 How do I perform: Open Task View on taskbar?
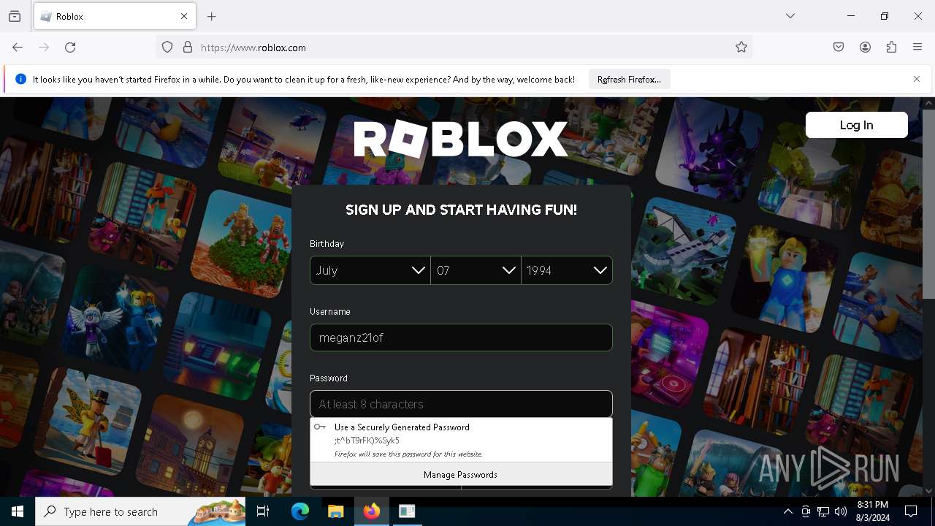[263, 511]
